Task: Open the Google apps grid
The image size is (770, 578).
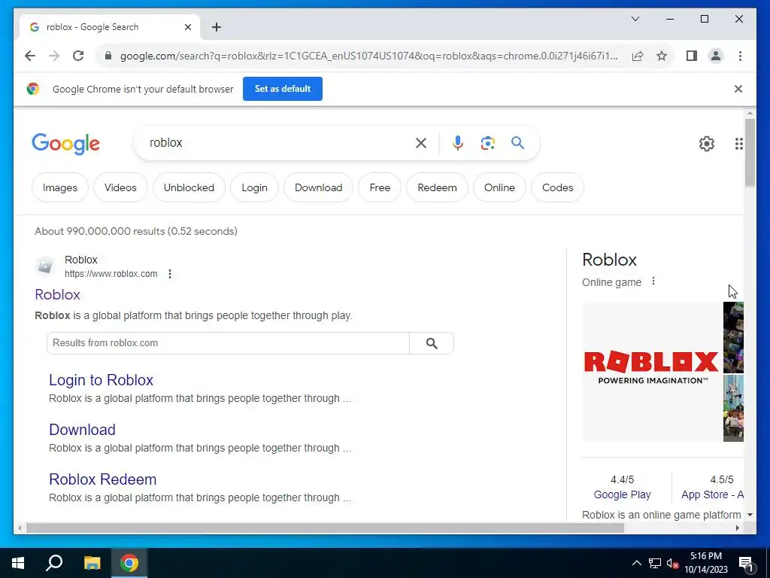Action: [x=738, y=144]
